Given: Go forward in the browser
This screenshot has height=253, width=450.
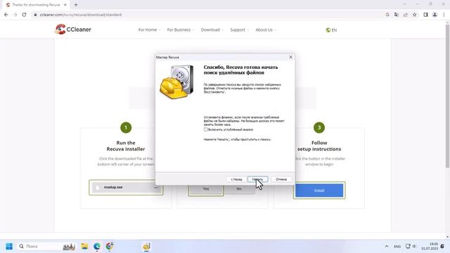Looking at the screenshot, I should click(x=15, y=15).
